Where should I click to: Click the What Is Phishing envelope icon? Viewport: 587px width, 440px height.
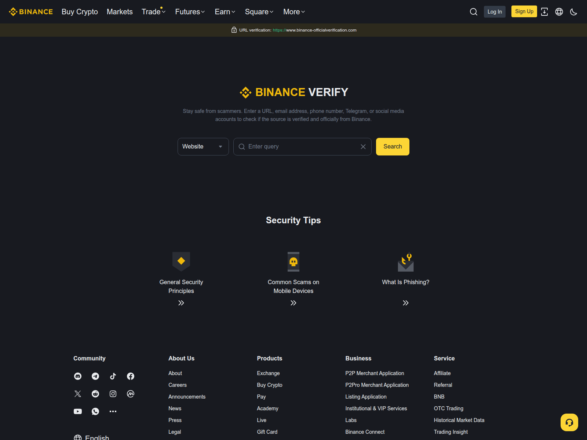tap(406, 263)
